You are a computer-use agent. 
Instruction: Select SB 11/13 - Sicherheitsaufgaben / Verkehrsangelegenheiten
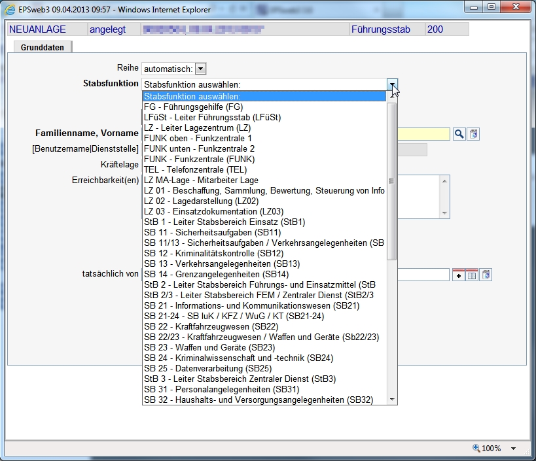264,243
